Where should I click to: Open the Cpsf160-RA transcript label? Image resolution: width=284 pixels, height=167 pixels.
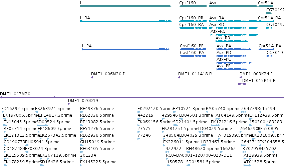pos(192,25)
